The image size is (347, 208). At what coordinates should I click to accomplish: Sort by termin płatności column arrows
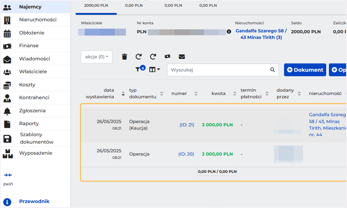(x=267, y=93)
